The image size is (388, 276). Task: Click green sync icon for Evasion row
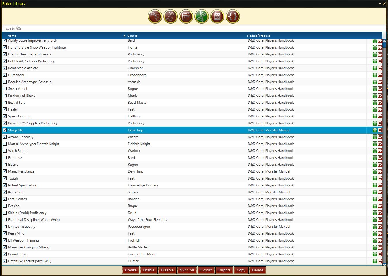[375, 206]
